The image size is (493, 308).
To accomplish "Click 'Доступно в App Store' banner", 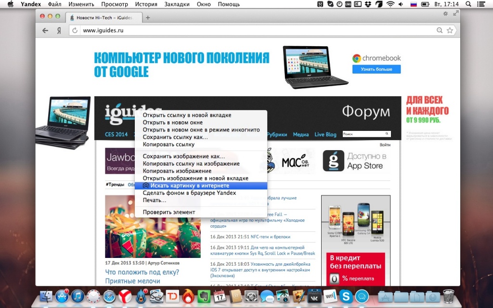I will point(356,161).
